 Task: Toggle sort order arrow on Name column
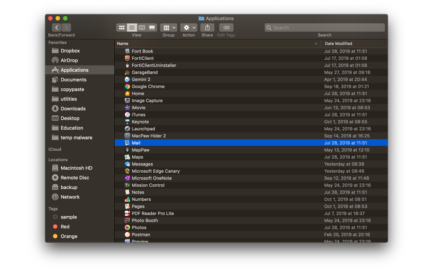316,44
